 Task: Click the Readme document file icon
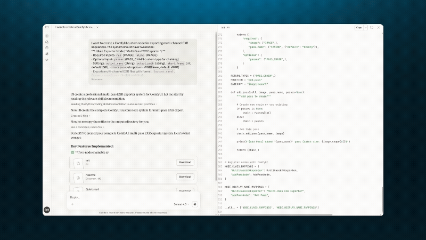(x=78, y=178)
